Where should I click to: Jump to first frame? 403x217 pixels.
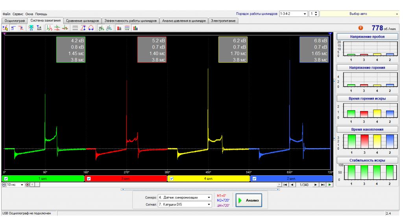pos(285,185)
